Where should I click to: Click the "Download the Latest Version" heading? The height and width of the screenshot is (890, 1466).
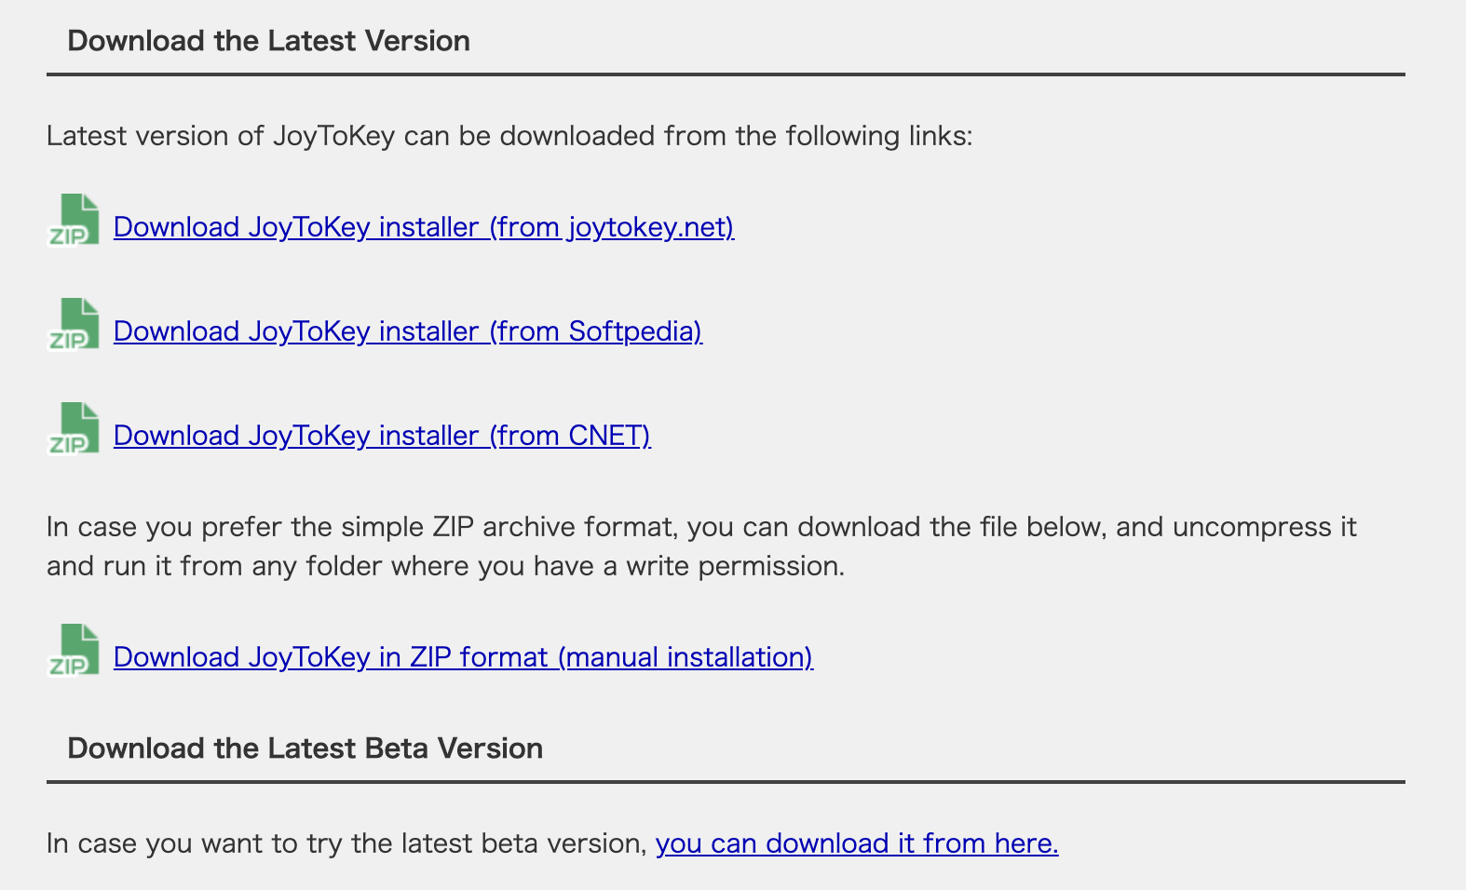pos(268,41)
